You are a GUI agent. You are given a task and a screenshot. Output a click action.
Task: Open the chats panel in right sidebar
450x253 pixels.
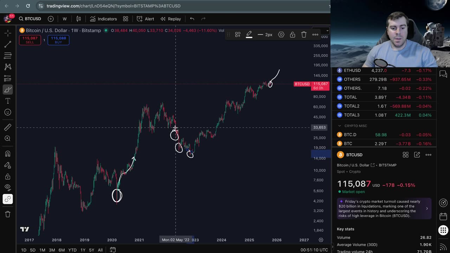pyautogui.click(x=443, y=74)
